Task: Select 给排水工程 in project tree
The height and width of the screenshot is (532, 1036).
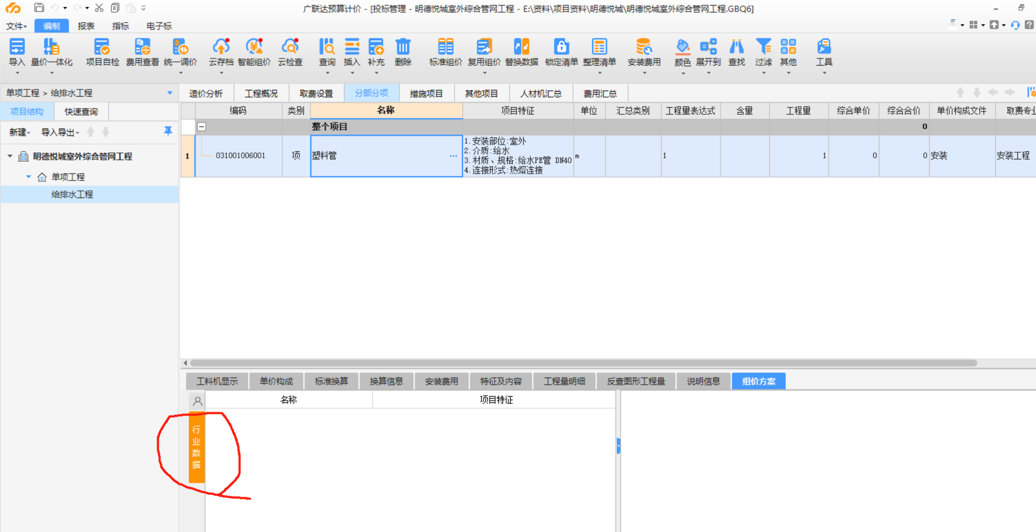Action: point(72,194)
